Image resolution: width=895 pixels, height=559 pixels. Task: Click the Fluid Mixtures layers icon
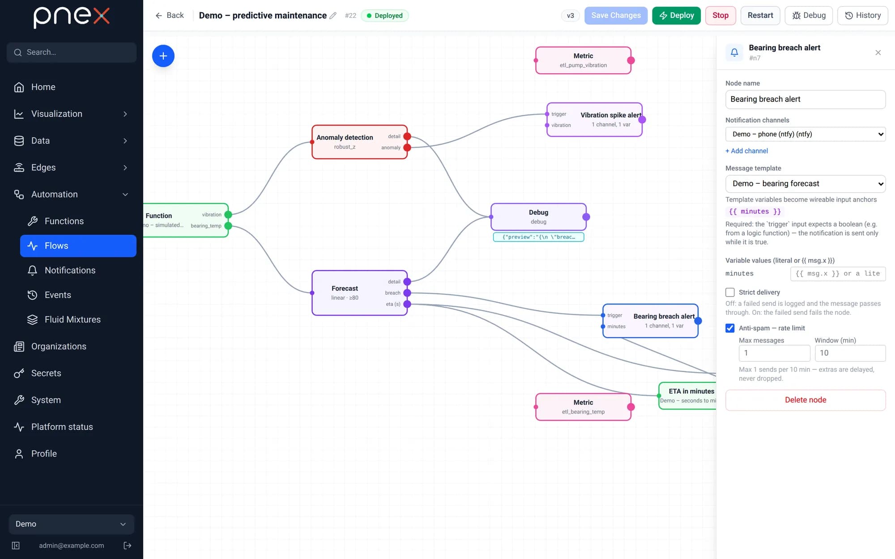pos(32,320)
